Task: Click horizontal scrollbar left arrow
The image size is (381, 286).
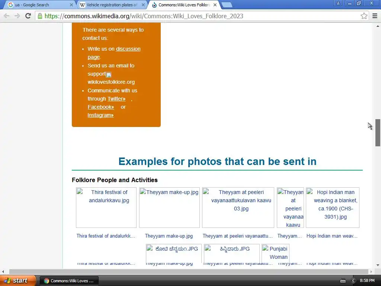Action: click(3, 271)
